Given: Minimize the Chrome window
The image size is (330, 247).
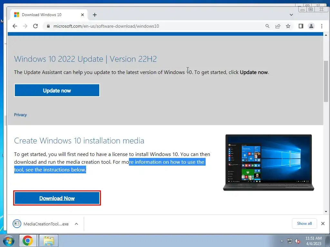Looking at the screenshot, I should pyautogui.click(x=303, y=9).
